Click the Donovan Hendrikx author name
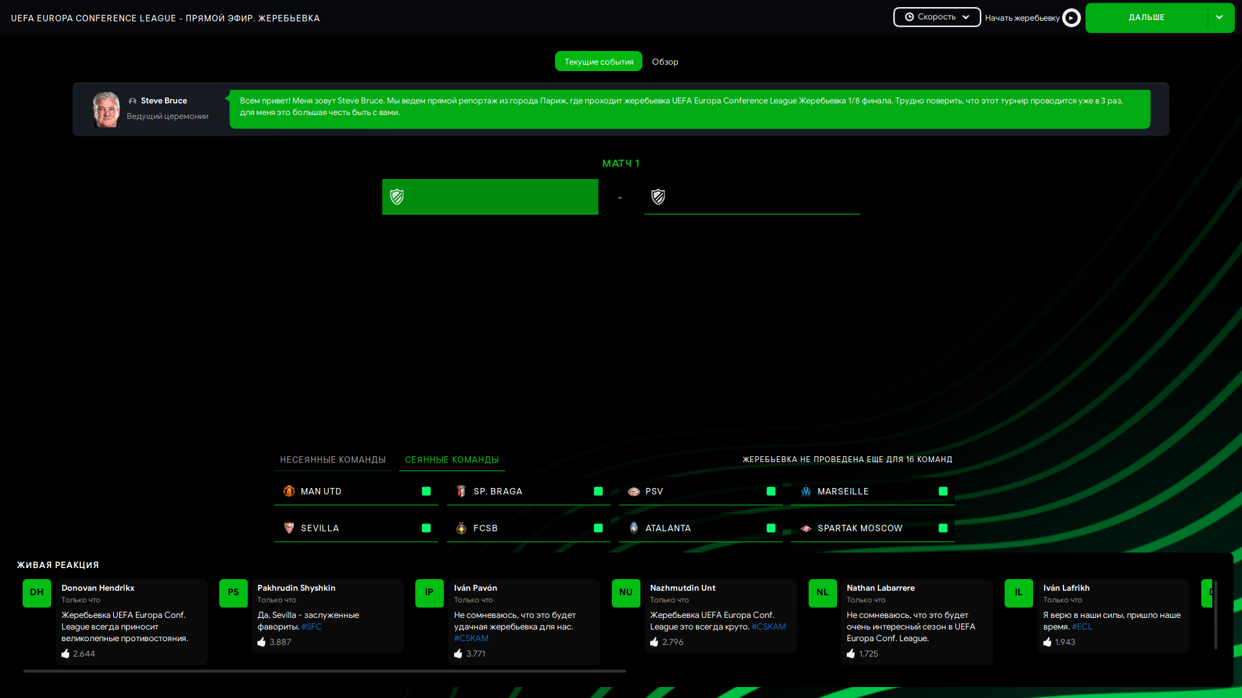Viewport: 1242px width, 698px height. pyautogui.click(x=98, y=587)
